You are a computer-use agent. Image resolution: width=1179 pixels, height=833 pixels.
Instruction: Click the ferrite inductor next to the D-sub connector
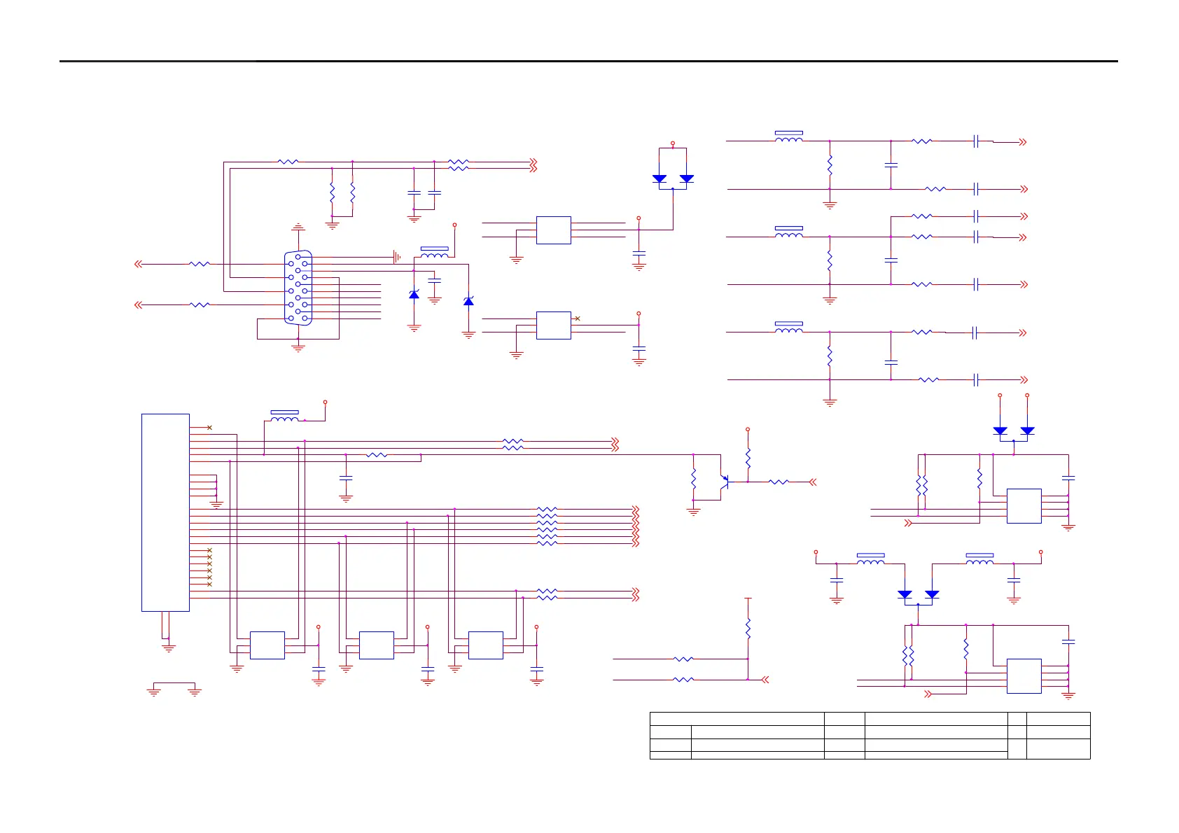435,253
